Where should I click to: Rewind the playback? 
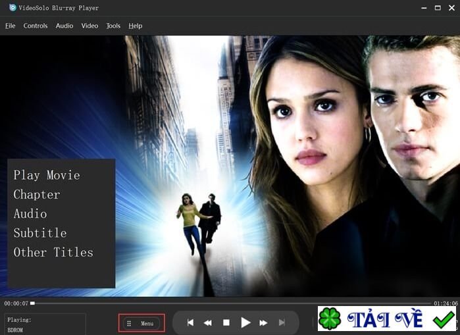click(208, 323)
